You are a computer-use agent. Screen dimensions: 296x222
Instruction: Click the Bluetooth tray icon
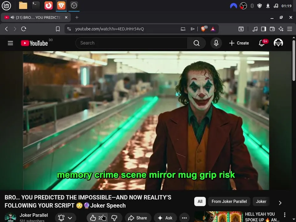pos(252,6)
